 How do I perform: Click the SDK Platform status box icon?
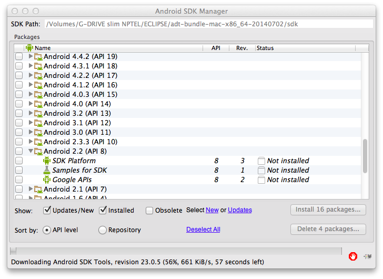261,161
